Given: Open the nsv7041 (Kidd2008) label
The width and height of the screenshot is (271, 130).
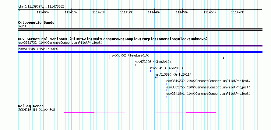Looking at the screenshot, I should coord(167,68).
